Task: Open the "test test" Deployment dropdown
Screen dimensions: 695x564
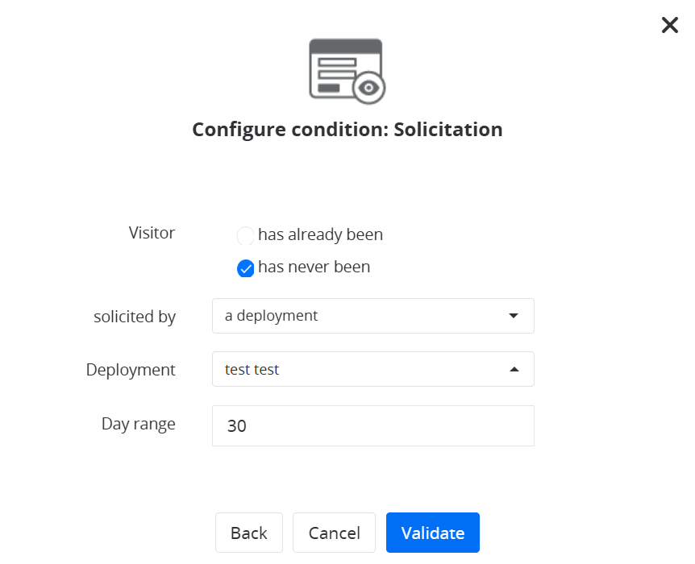Action: pos(372,369)
